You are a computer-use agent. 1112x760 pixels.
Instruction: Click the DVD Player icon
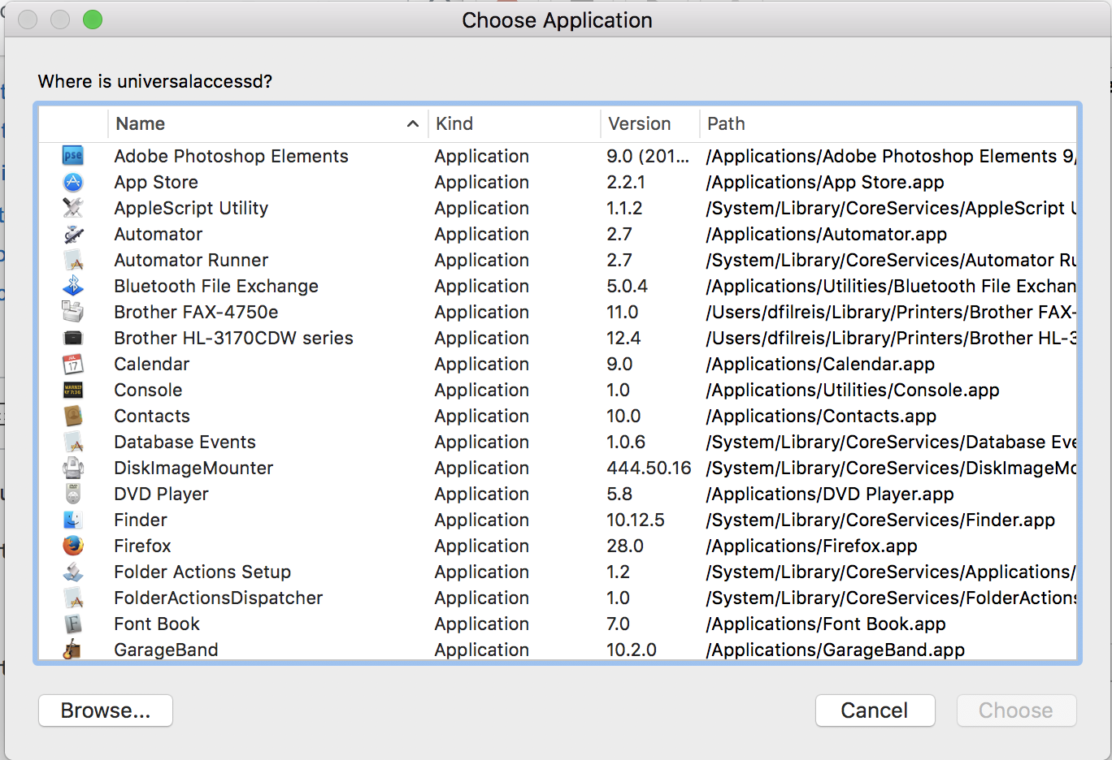[73, 494]
